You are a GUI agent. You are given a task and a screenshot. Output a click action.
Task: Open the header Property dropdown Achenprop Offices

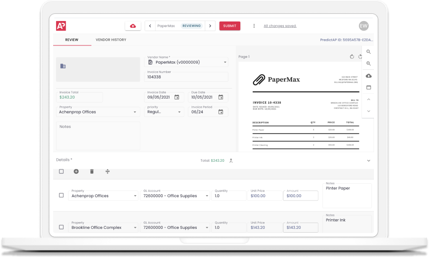point(98,112)
